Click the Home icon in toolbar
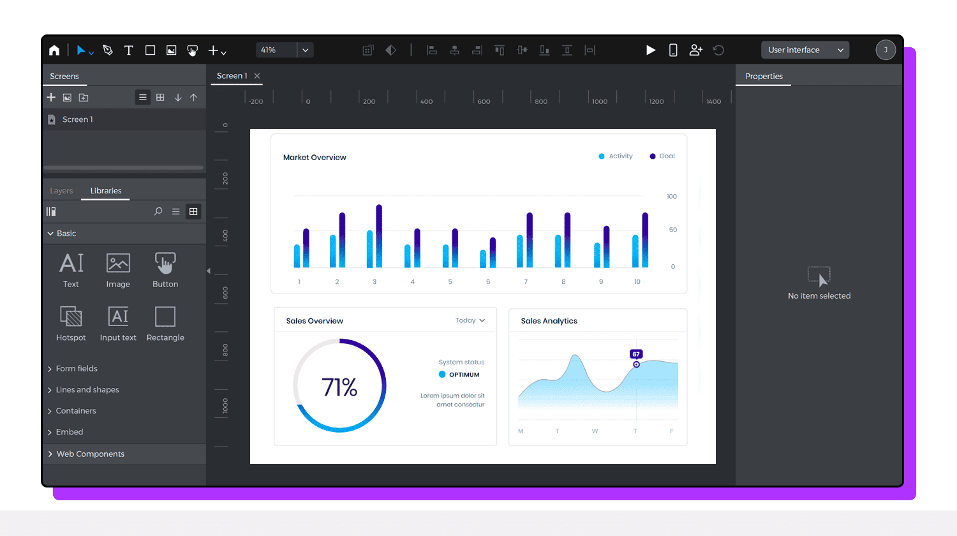957x536 pixels. tap(54, 50)
